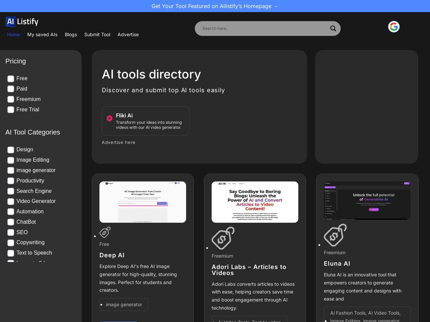Image resolution: width=430 pixels, height=322 pixels.
Task: Click inside the Search here field
Action: pyautogui.click(x=262, y=29)
